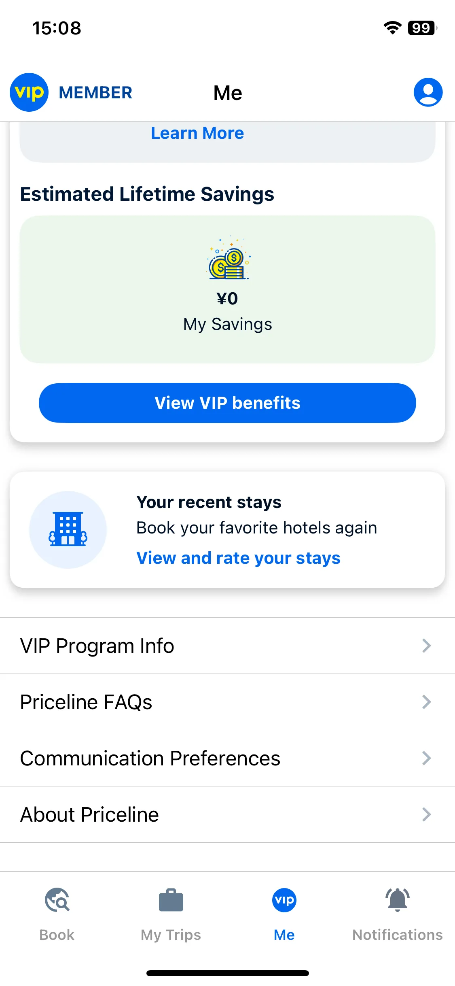Viewport: 455px width, 986px height.
Task: Tap the Me VIP tab icon
Action: point(284,900)
